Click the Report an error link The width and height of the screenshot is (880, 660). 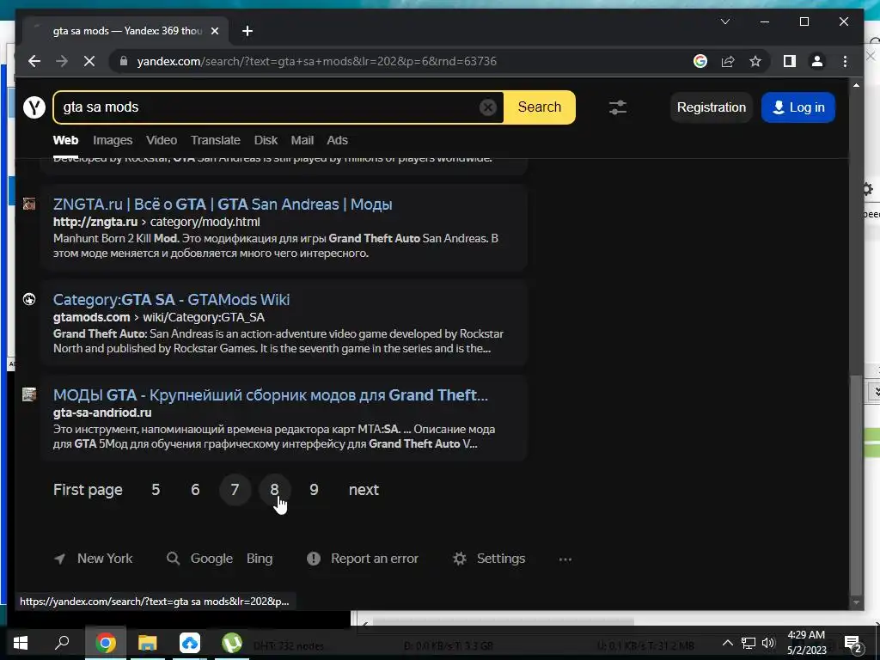[x=375, y=559]
